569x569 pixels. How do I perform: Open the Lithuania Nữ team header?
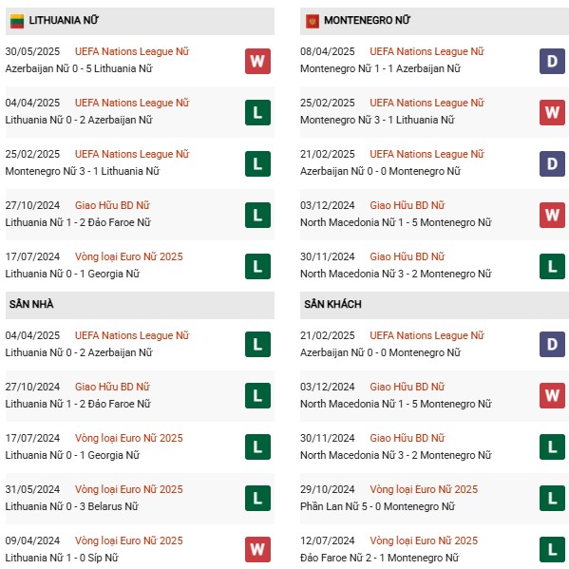point(140,21)
